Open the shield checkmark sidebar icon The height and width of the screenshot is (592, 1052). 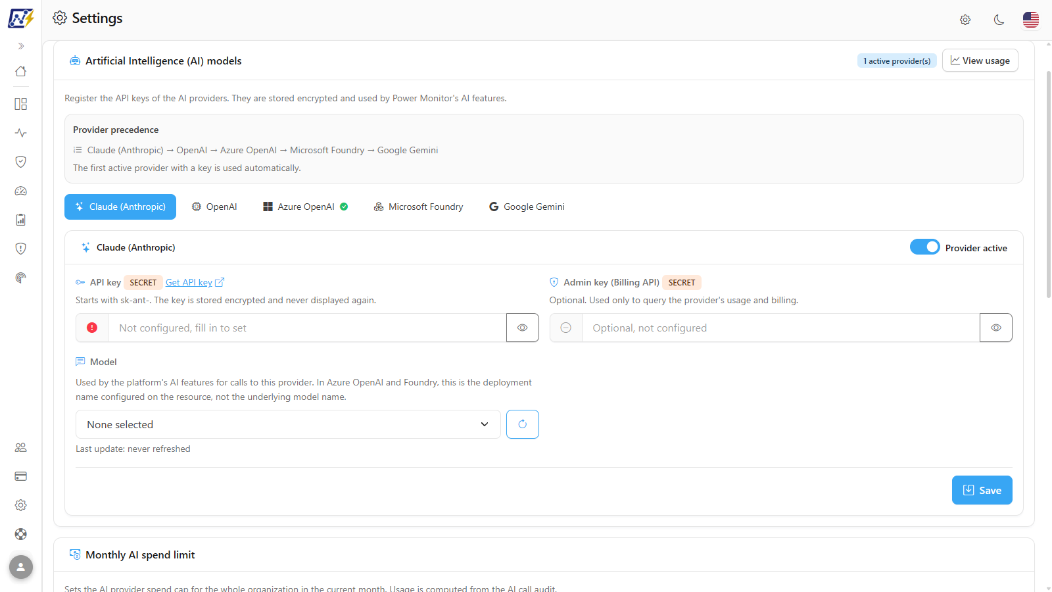point(21,162)
